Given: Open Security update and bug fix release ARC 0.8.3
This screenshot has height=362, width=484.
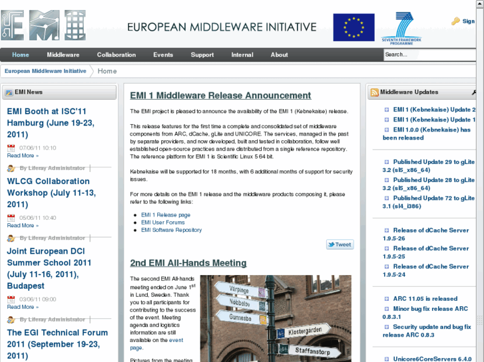Looking at the screenshot, I should [427, 331].
